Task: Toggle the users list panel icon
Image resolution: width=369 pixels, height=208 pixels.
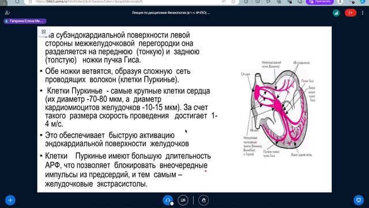Action: [7, 13]
